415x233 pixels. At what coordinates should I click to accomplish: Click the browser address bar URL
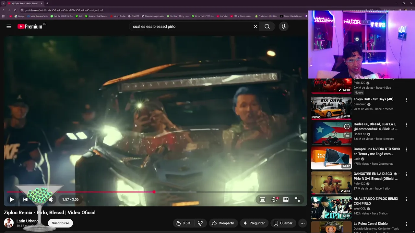point(64,10)
